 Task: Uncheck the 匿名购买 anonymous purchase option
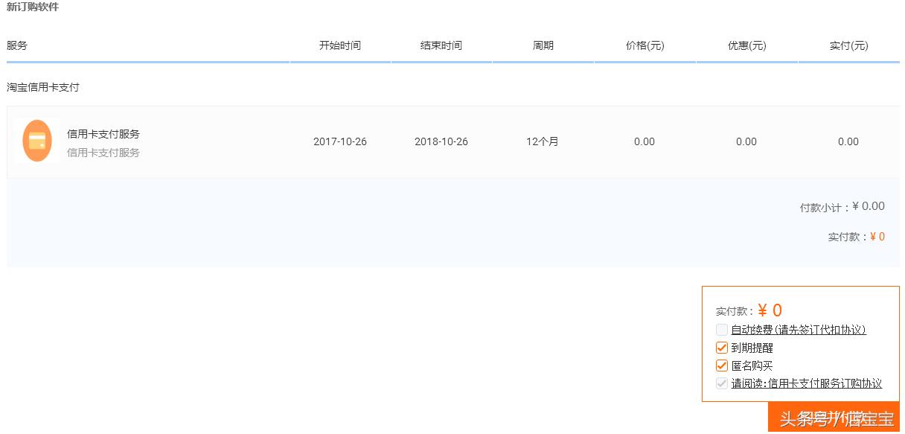(x=721, y=365)
